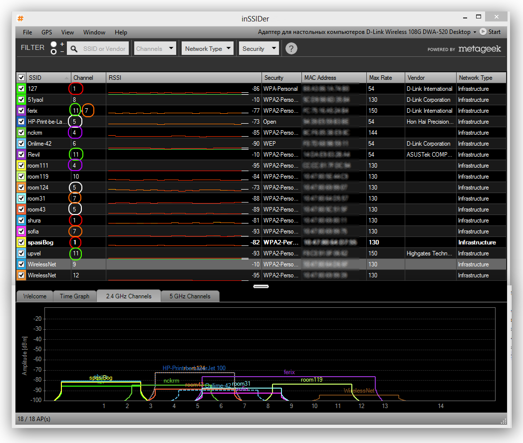Screen dimensions: 523x443
Task: Remove a filter with the minus icon
Action: coord(62,52)
